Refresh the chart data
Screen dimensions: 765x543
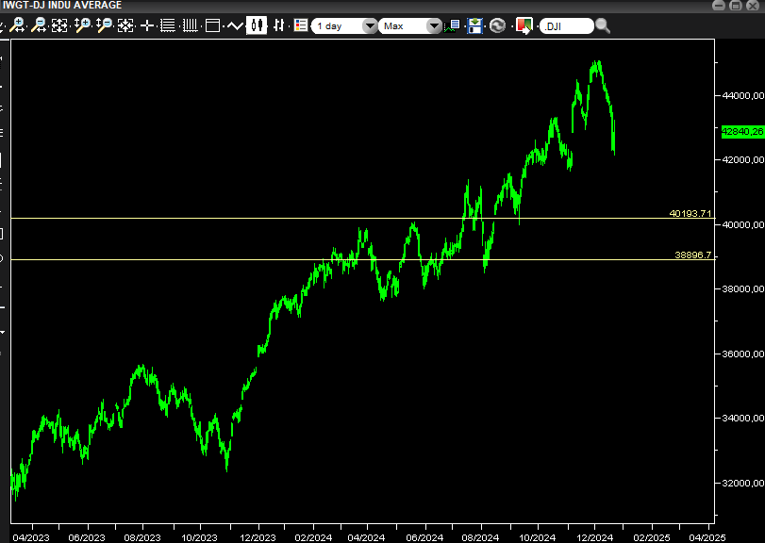498,25
